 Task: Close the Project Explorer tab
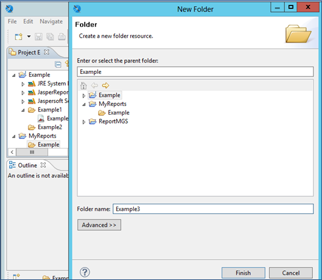click(x=47, y=52)
